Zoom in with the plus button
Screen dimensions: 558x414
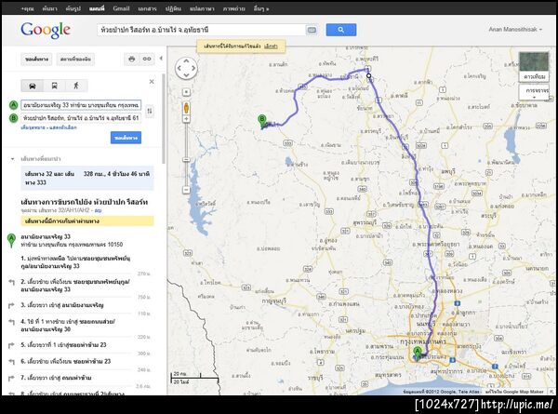pyautogui.click(x=186, y=119)
